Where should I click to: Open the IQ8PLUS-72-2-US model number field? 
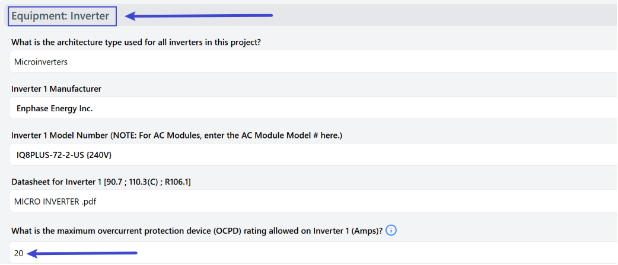(313, 154)
